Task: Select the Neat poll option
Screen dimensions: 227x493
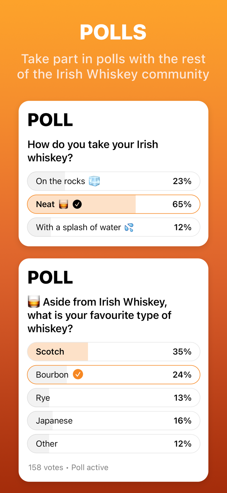Action: point(114,204)
